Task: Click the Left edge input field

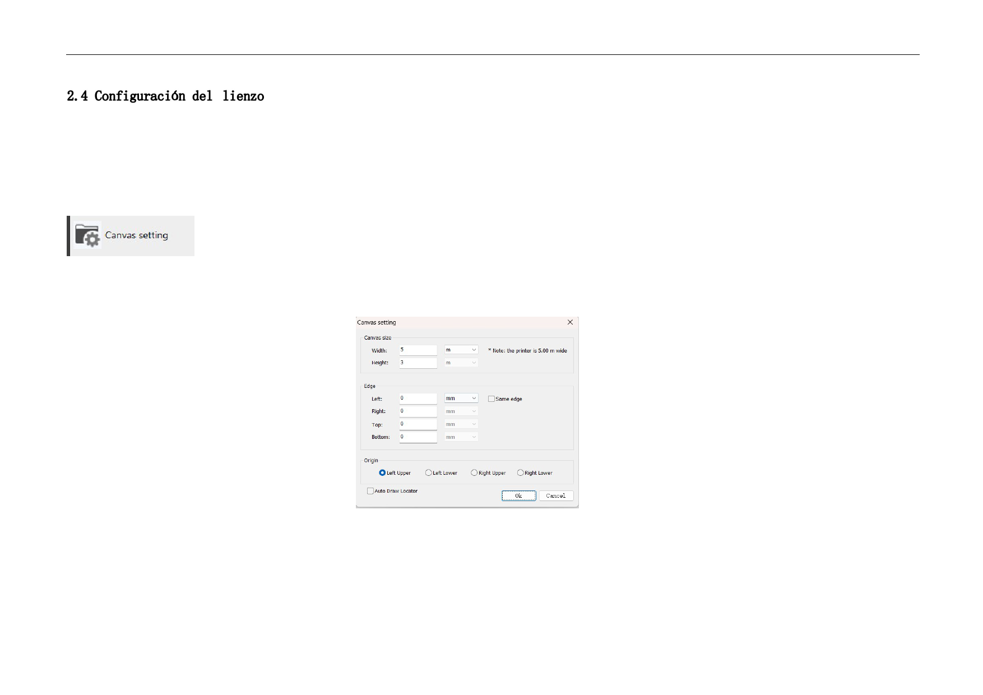Action: 418,399
